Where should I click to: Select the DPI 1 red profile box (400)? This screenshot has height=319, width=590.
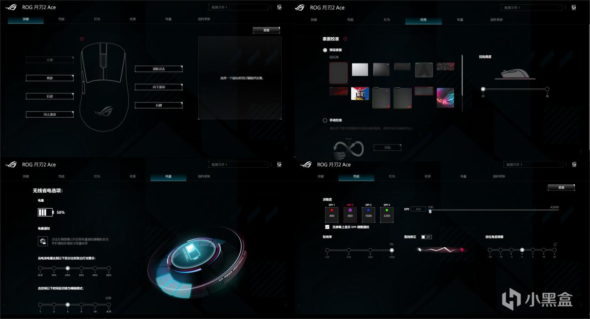(x=332, y=215)
